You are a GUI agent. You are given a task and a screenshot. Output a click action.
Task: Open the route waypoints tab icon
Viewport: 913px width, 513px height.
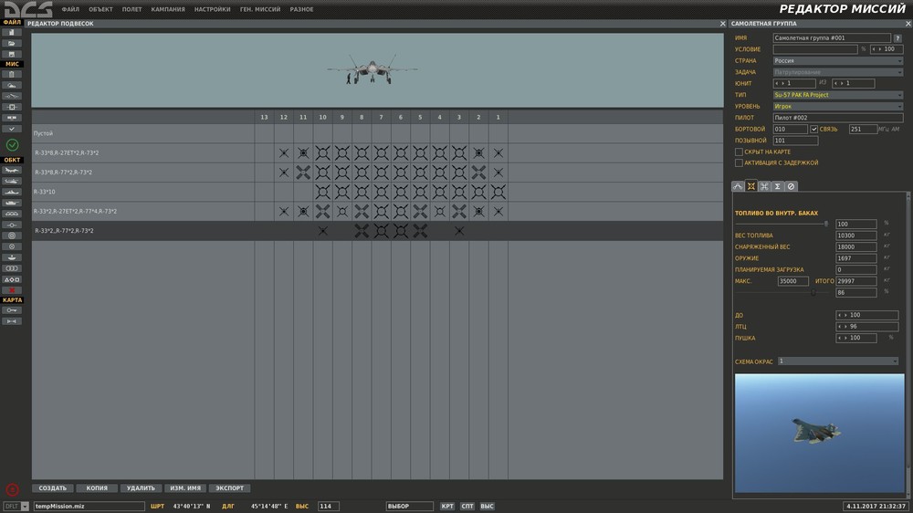tap(738, 186)
